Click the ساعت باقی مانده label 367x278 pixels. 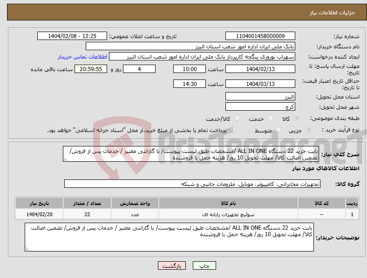tap(52, 69)
